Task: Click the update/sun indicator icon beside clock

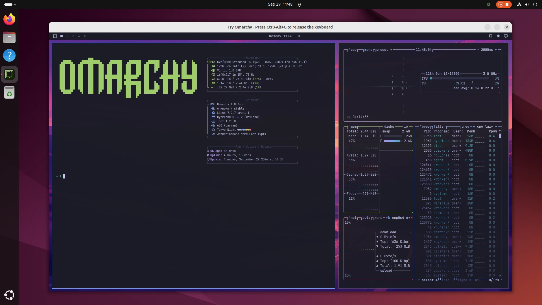Action: (x=299, y=36)
